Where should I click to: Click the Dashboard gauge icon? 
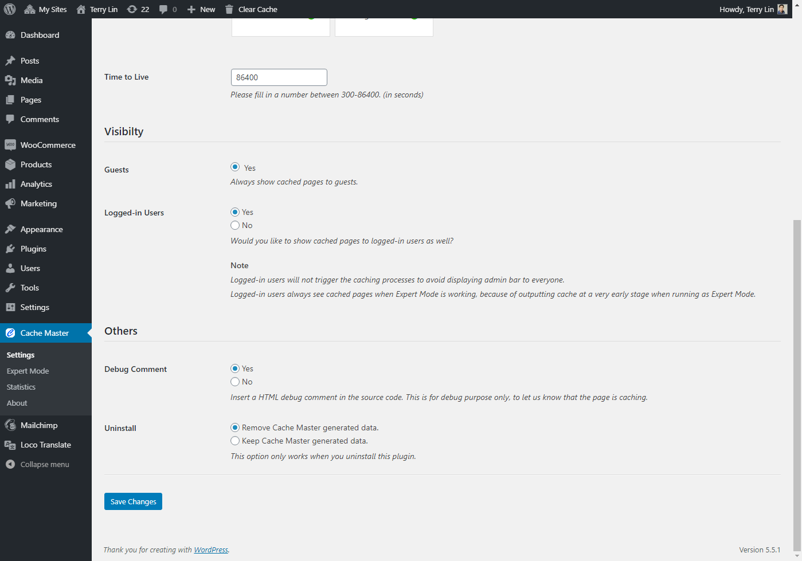[10, 35]
